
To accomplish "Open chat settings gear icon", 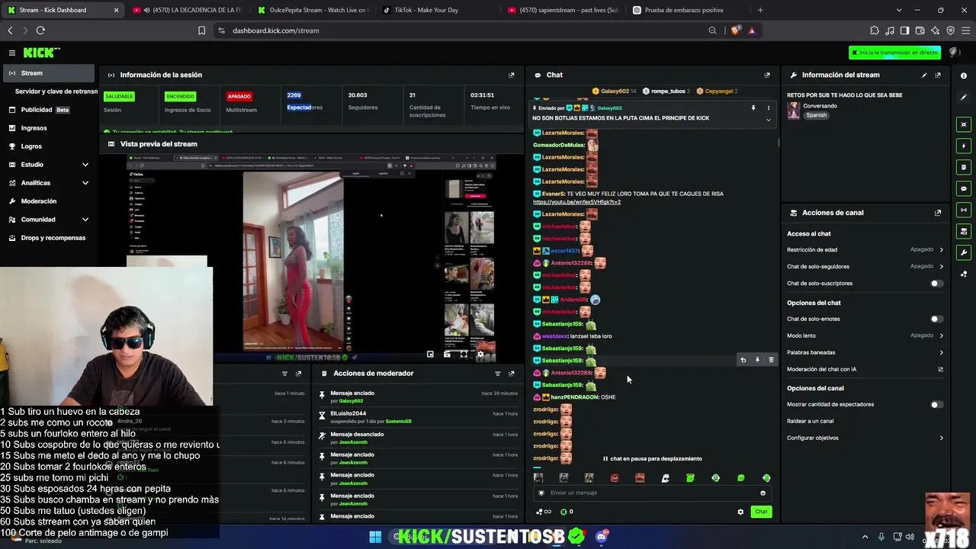I will click(x=740, y=512).
